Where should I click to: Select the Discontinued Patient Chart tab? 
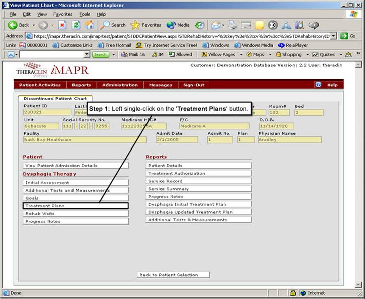pyautogui.click(x=55, y=98)
